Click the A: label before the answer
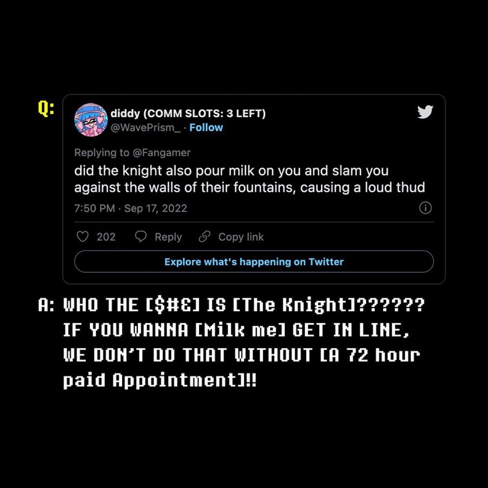Viewport: 488px width, 488px height. pos(46,304)
